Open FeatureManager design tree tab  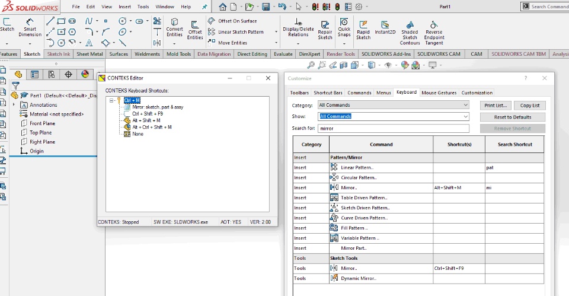[18, 75]
